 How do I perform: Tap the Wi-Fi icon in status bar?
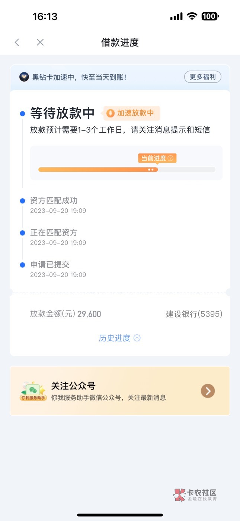click(192, 16)
